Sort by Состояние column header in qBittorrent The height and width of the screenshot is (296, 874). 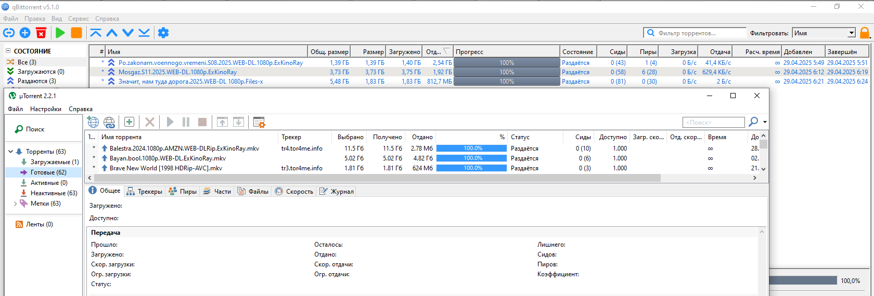click(578, 51)
